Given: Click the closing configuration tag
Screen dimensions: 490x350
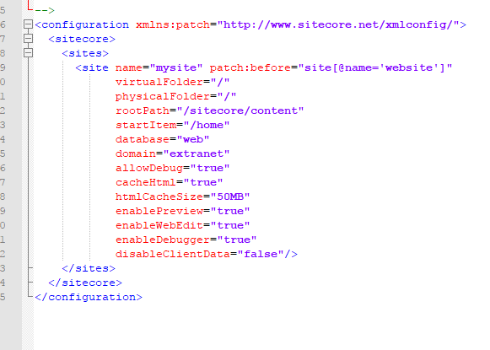Looking at the screenshot, I should point(89,297).
